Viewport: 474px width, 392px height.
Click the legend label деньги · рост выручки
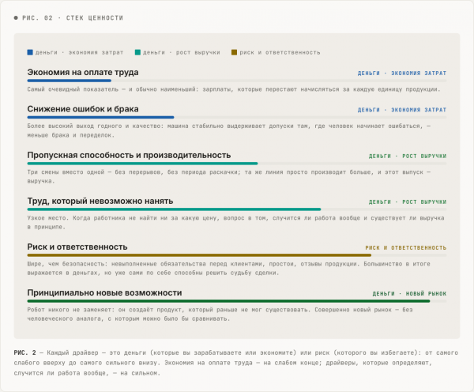pos(182,53)
